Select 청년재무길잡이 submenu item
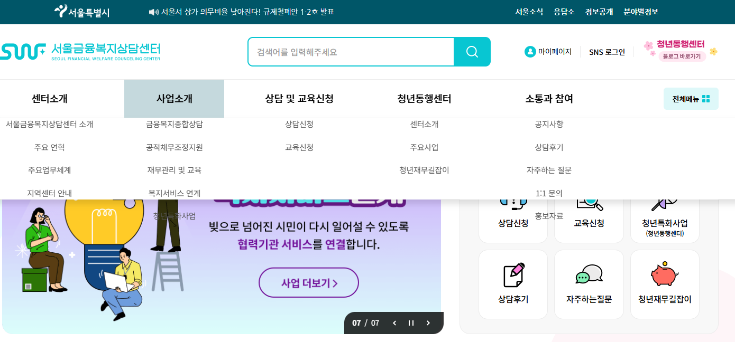 [x=424, y=170]
